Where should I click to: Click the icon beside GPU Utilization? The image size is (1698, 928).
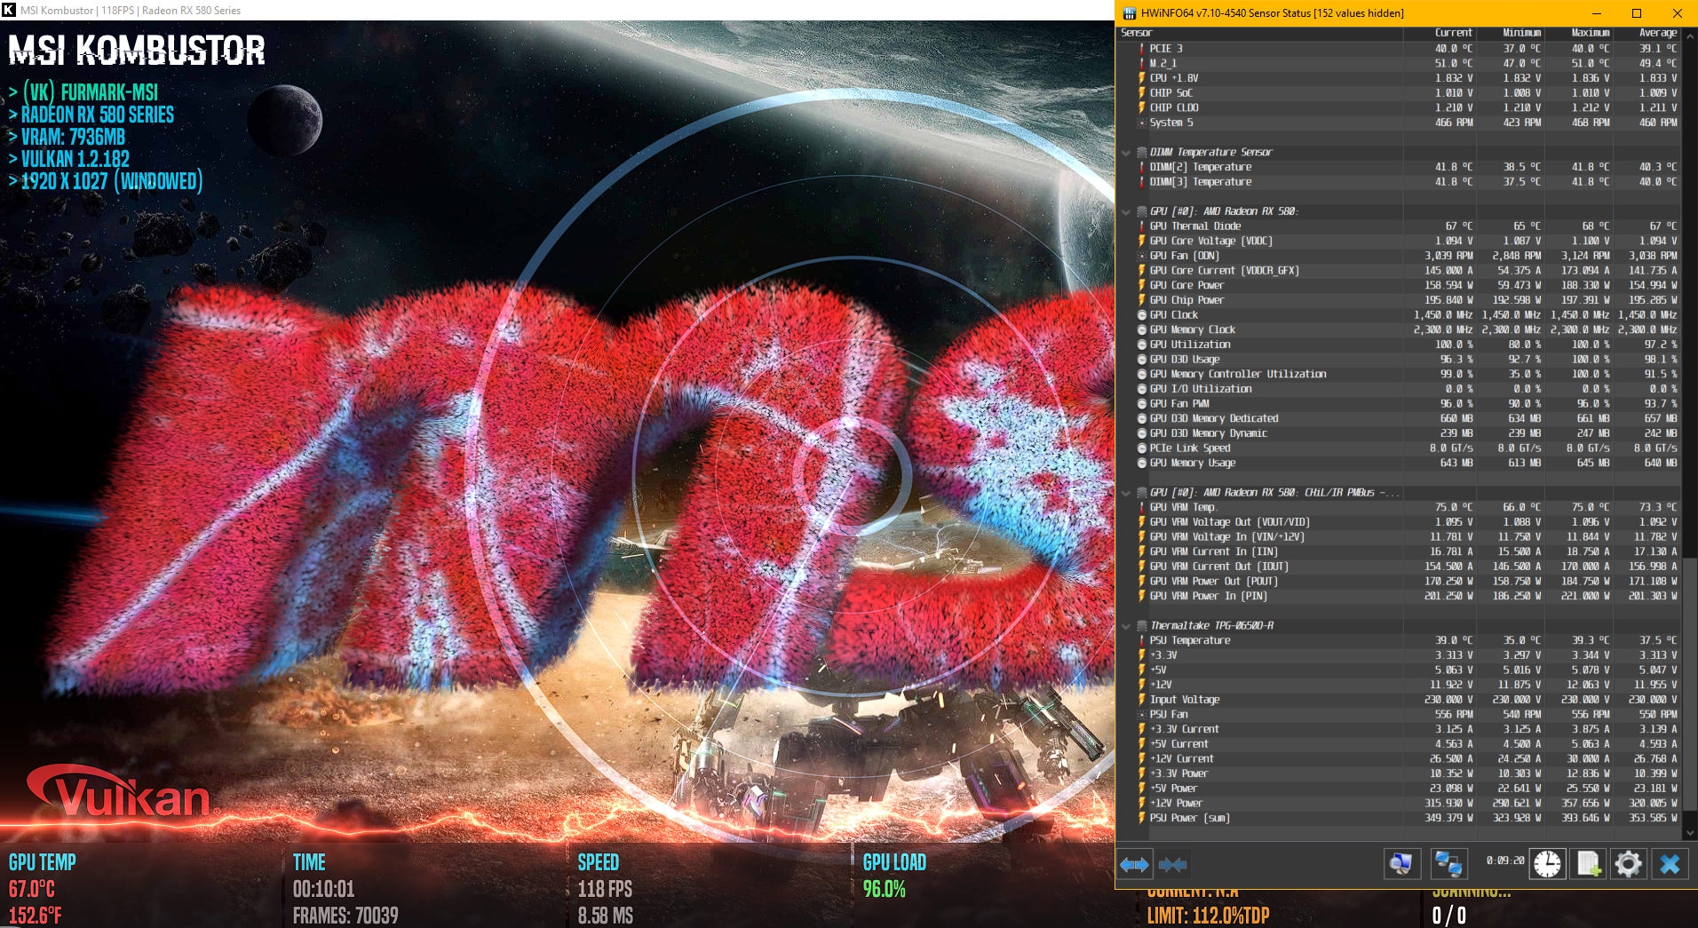pos(1142,345)
